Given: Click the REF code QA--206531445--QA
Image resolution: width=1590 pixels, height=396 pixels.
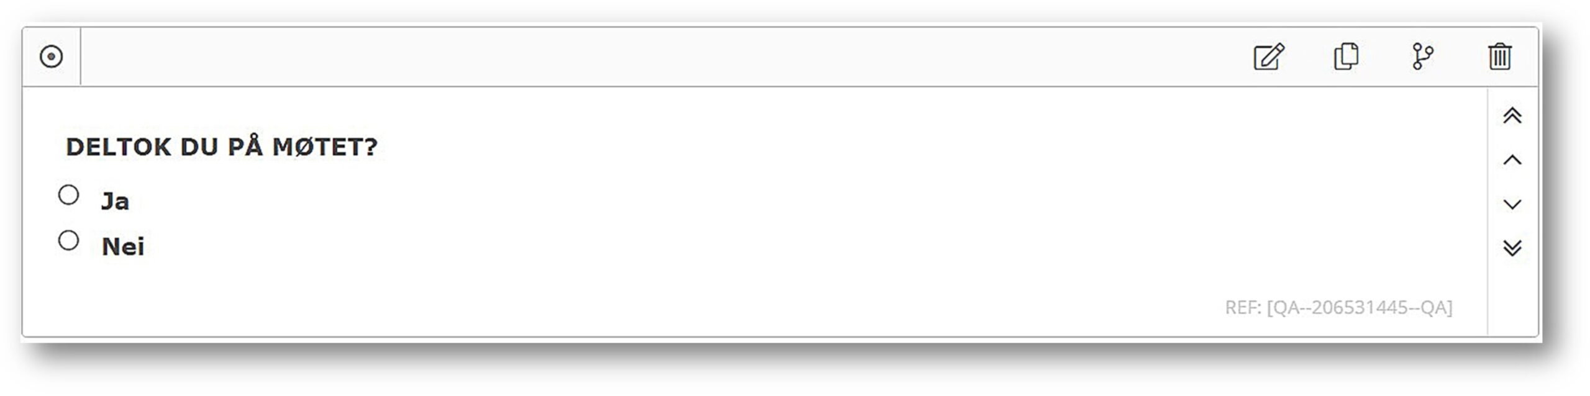Looking at the screenshot, I should click(x=1338, y=307).
